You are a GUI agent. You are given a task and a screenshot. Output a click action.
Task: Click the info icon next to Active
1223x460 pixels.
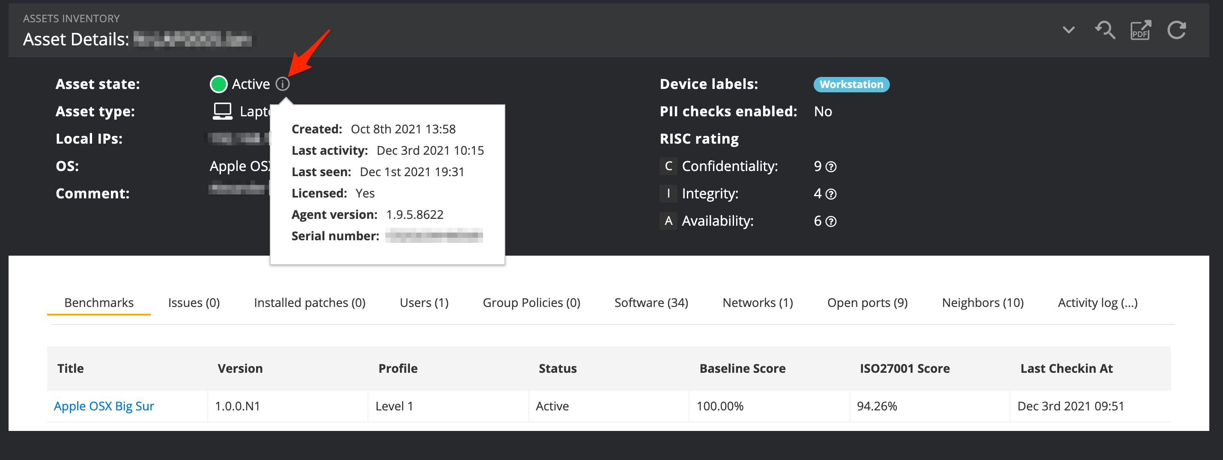(283, 84)
